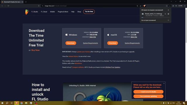This screenshot has width=187, height=105.
Task: Download the Windows installer
Action: click(x=71, y=43)
